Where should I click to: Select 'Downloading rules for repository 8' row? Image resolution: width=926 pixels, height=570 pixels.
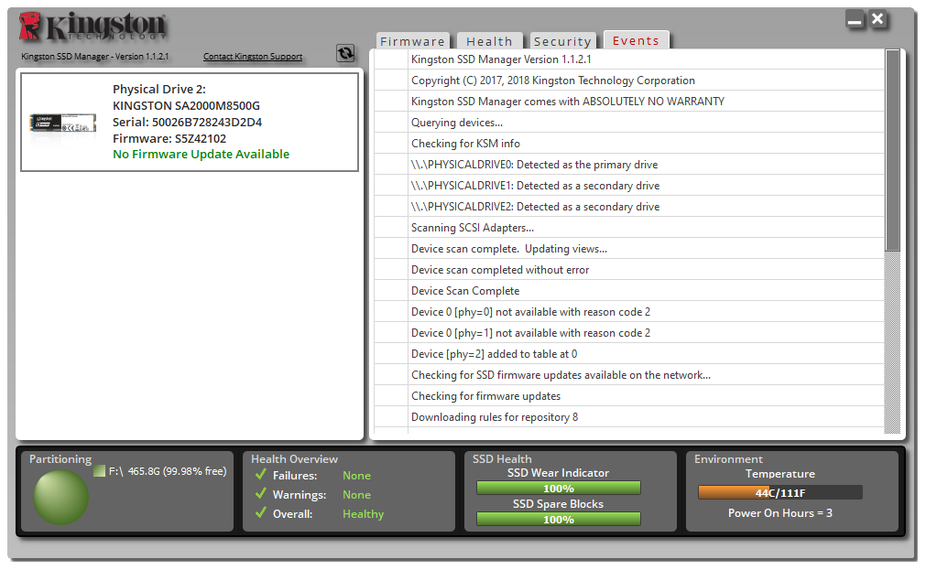[x=629, y=416]
